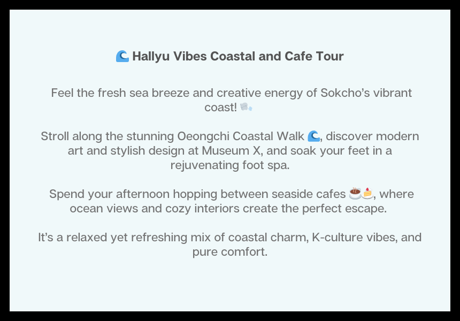Click the cake slice emoji
The height and width of the screenshot is (321, 460).
click(x=367, y=194)
